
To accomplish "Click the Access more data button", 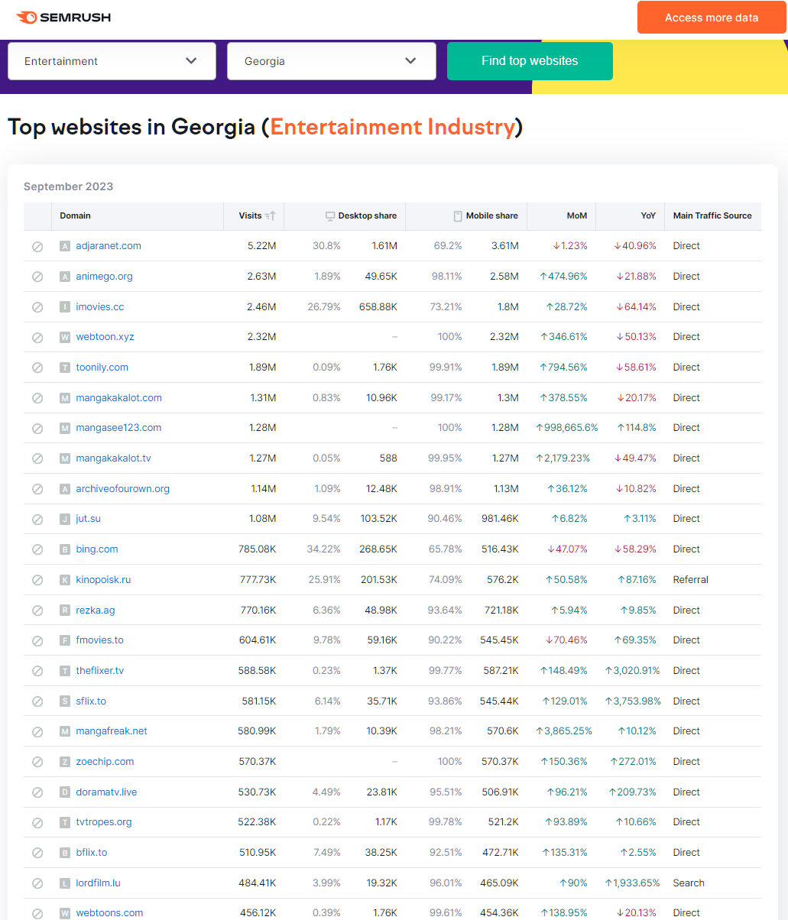I will point(712,18).
